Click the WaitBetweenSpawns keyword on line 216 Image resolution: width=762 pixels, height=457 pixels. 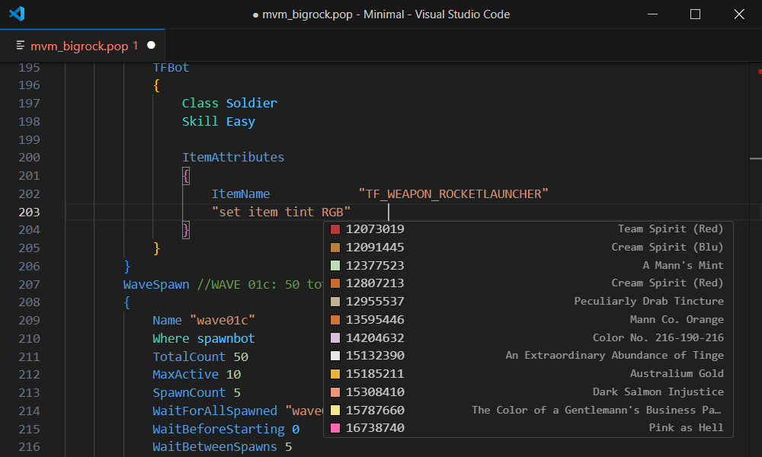click(x=215, y=447)
